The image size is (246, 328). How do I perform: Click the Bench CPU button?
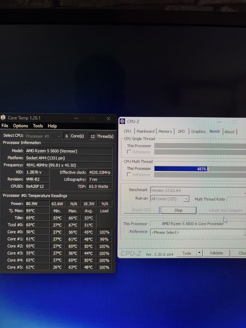click(142, 210)
